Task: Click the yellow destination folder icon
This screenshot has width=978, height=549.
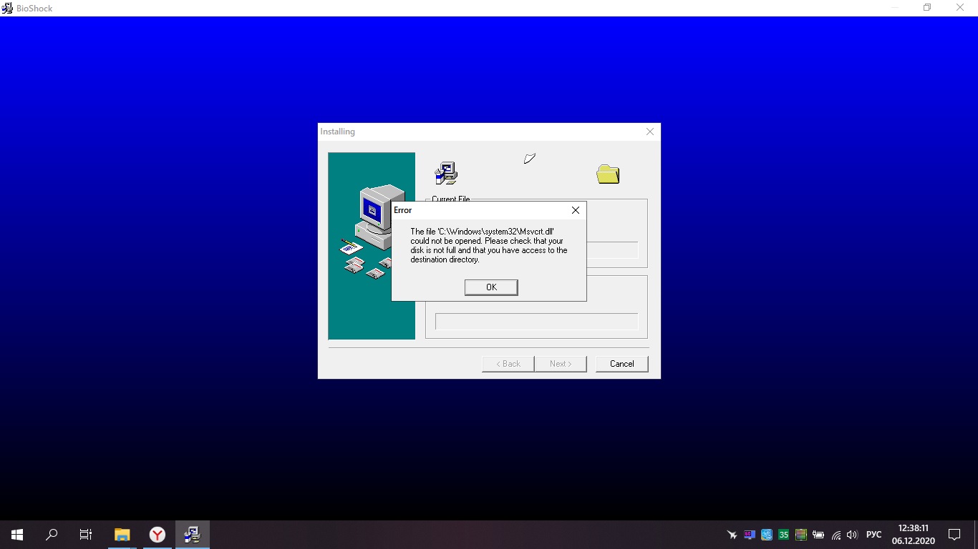Action: pyautogui.click(x=607, y=174)
